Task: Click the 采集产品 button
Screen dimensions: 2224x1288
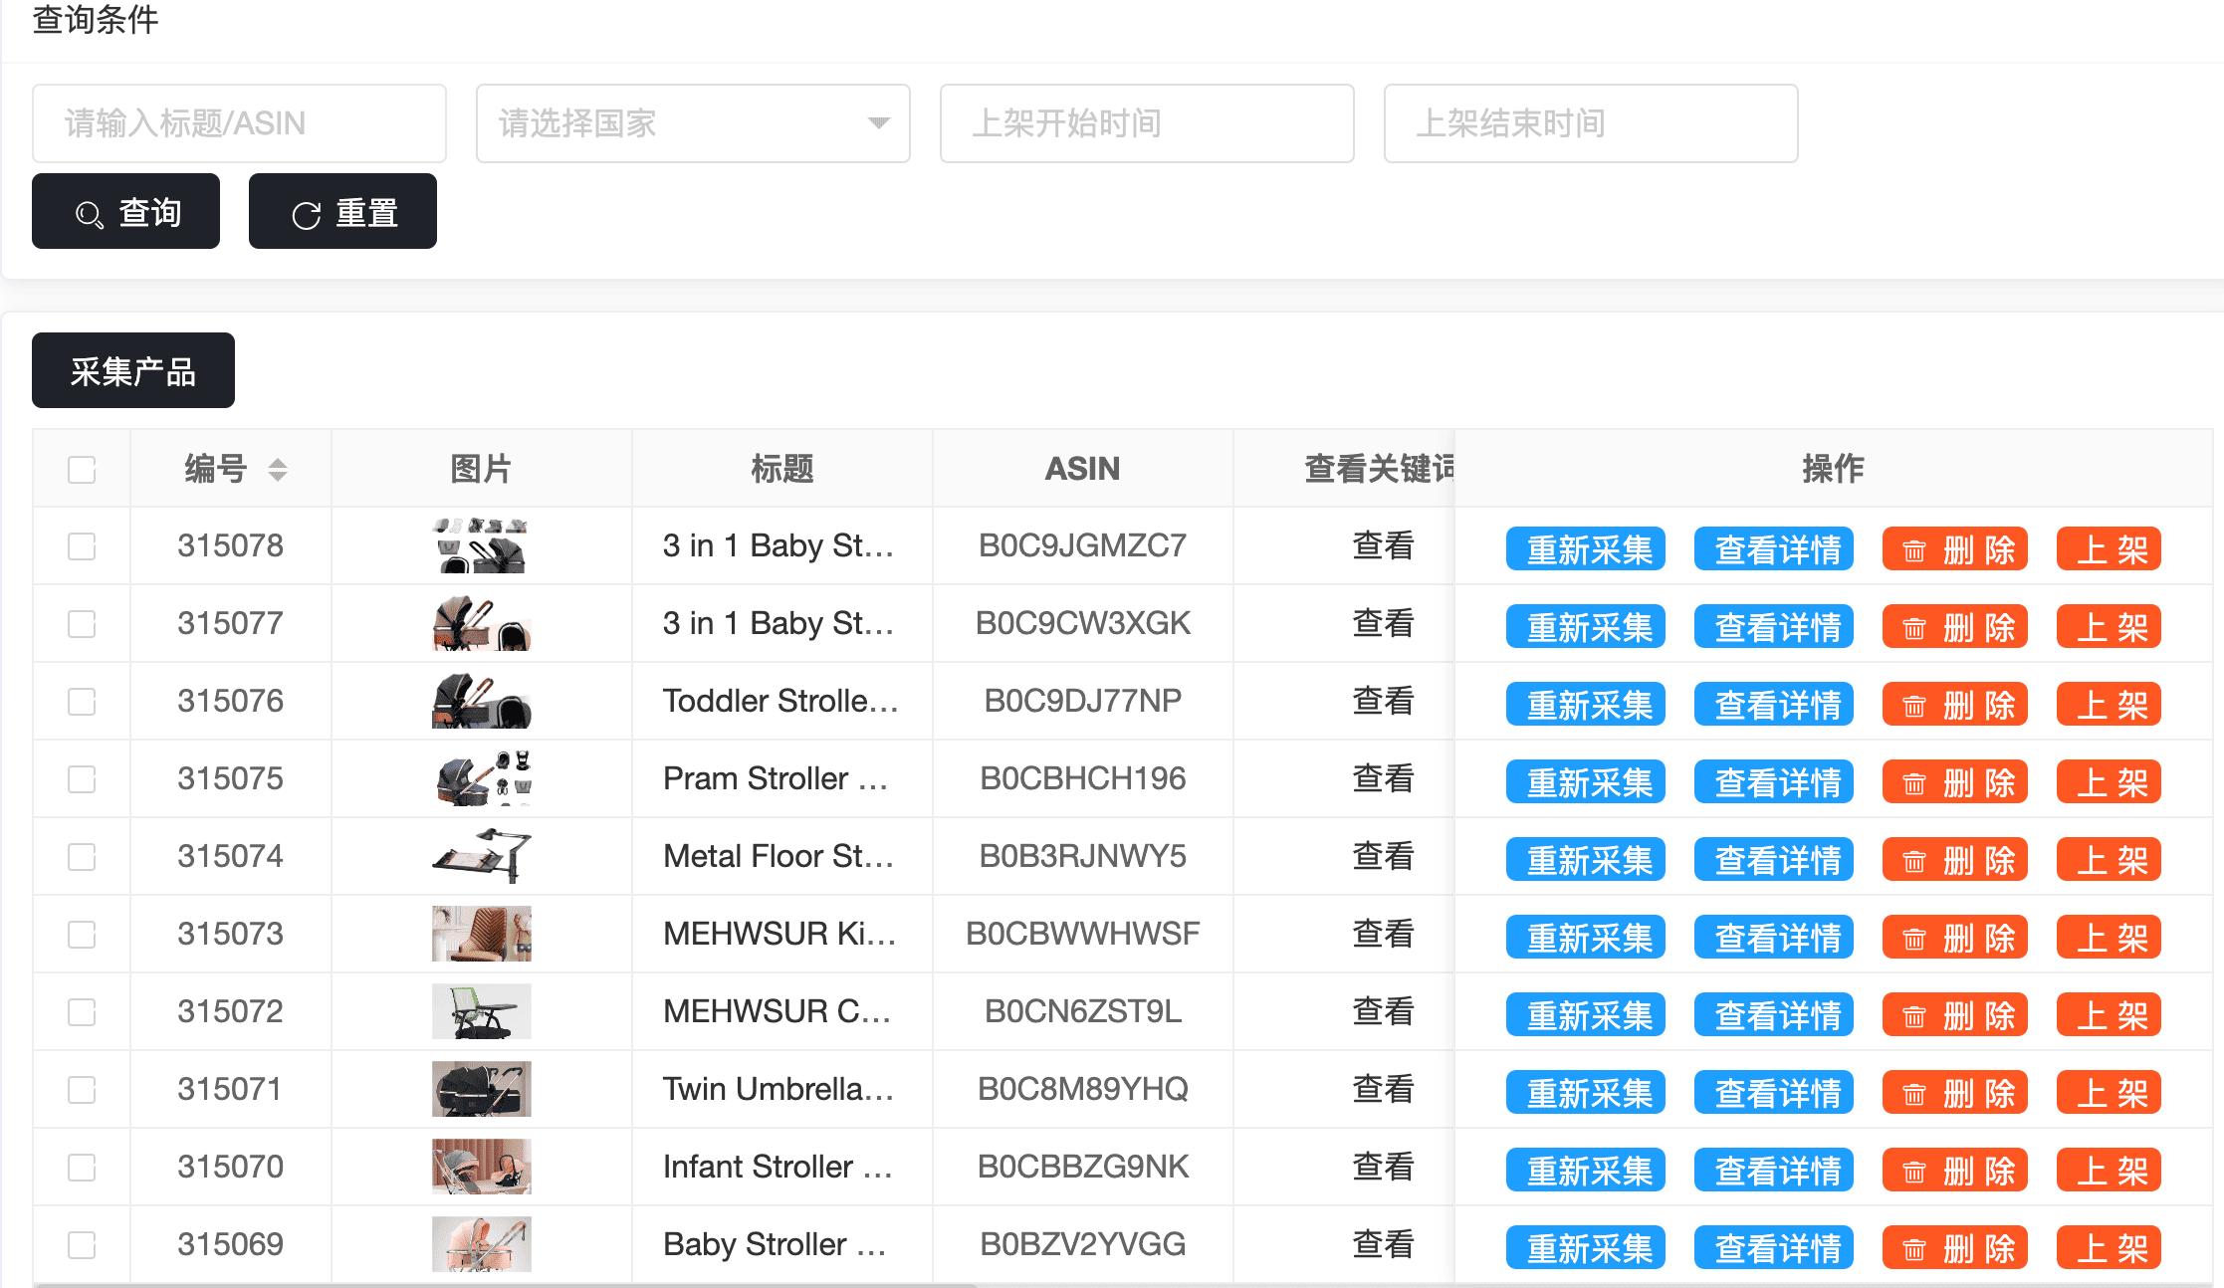Action: coord(133,371)
